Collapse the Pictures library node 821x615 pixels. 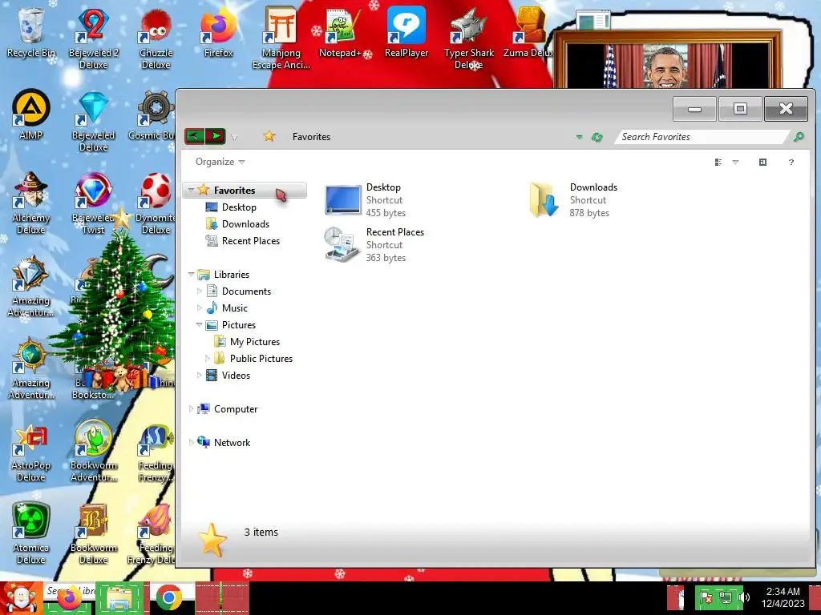199,325
